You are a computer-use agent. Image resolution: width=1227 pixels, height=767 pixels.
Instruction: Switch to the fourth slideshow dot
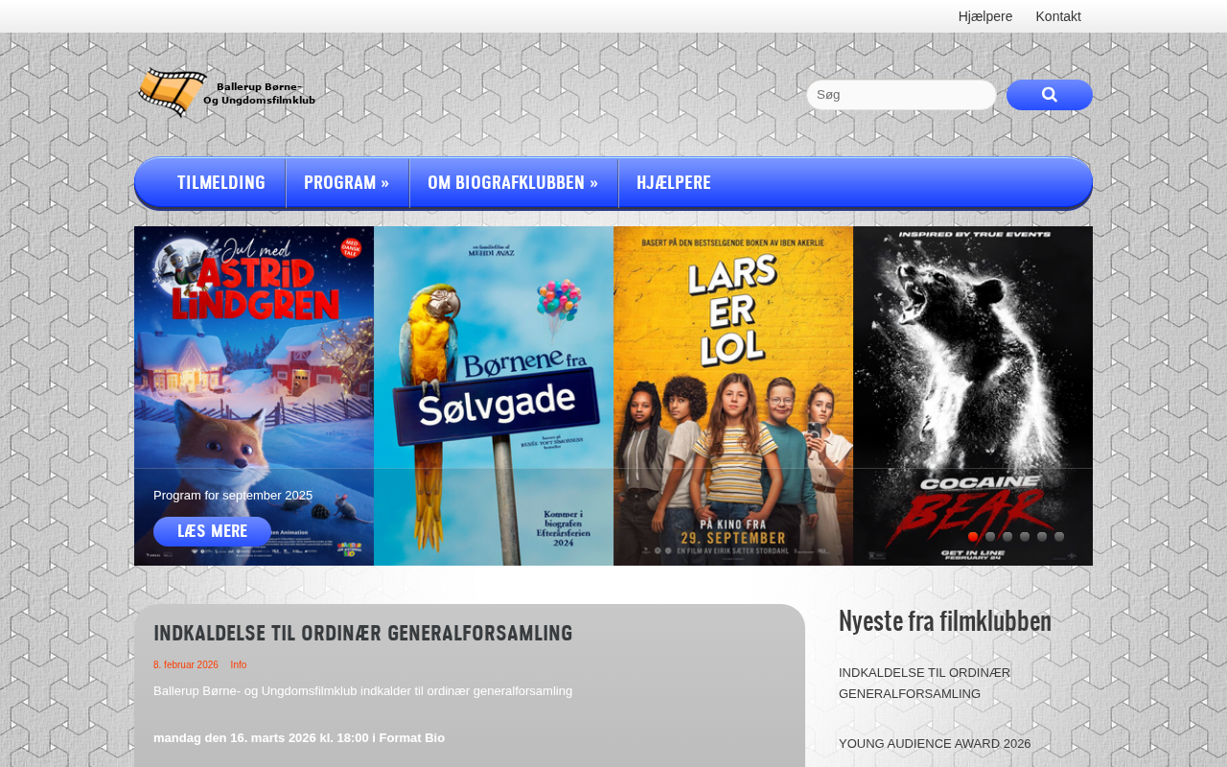[x=1025, y=537]
